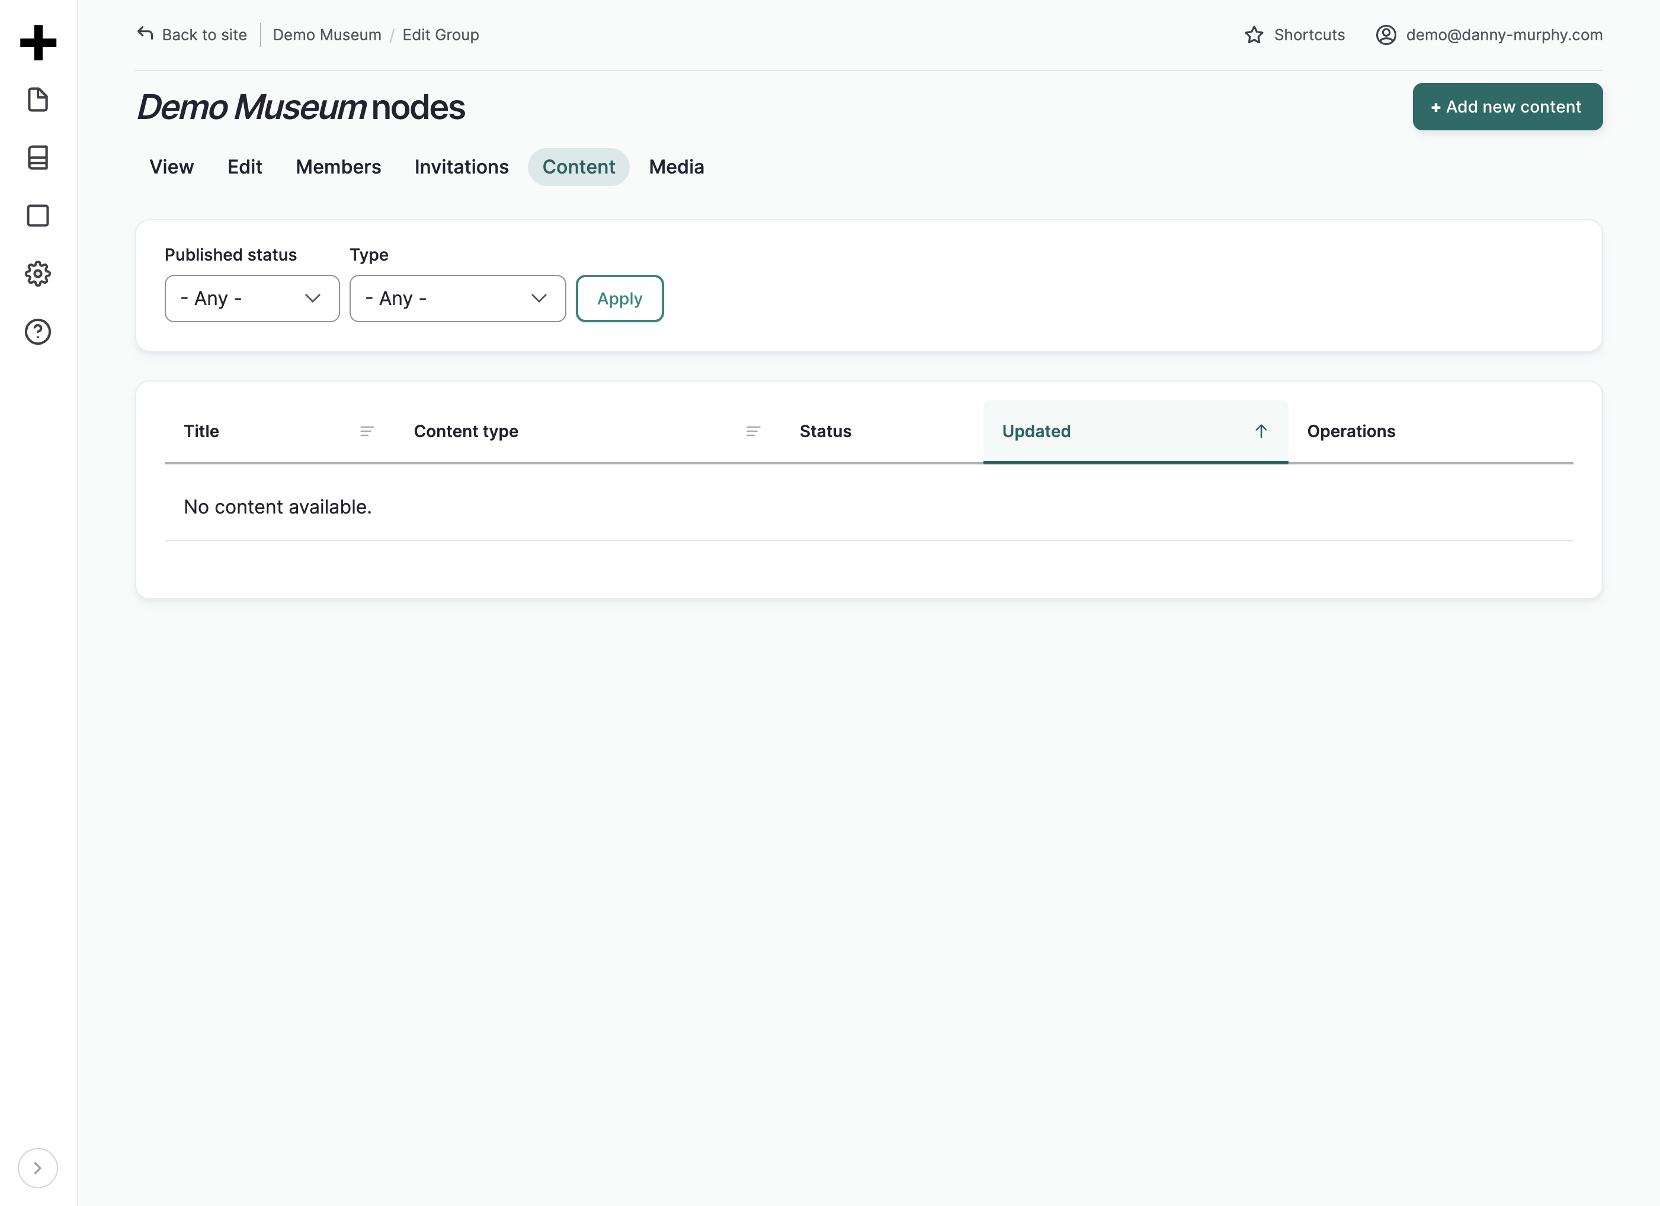Viewport: 1660px width, 1206px height.
Task: Click the Operations column header
Action: [x=1351, y=431]
